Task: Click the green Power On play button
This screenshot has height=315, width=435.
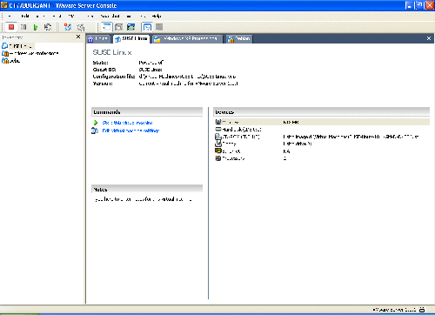Action: click(36, 27)
